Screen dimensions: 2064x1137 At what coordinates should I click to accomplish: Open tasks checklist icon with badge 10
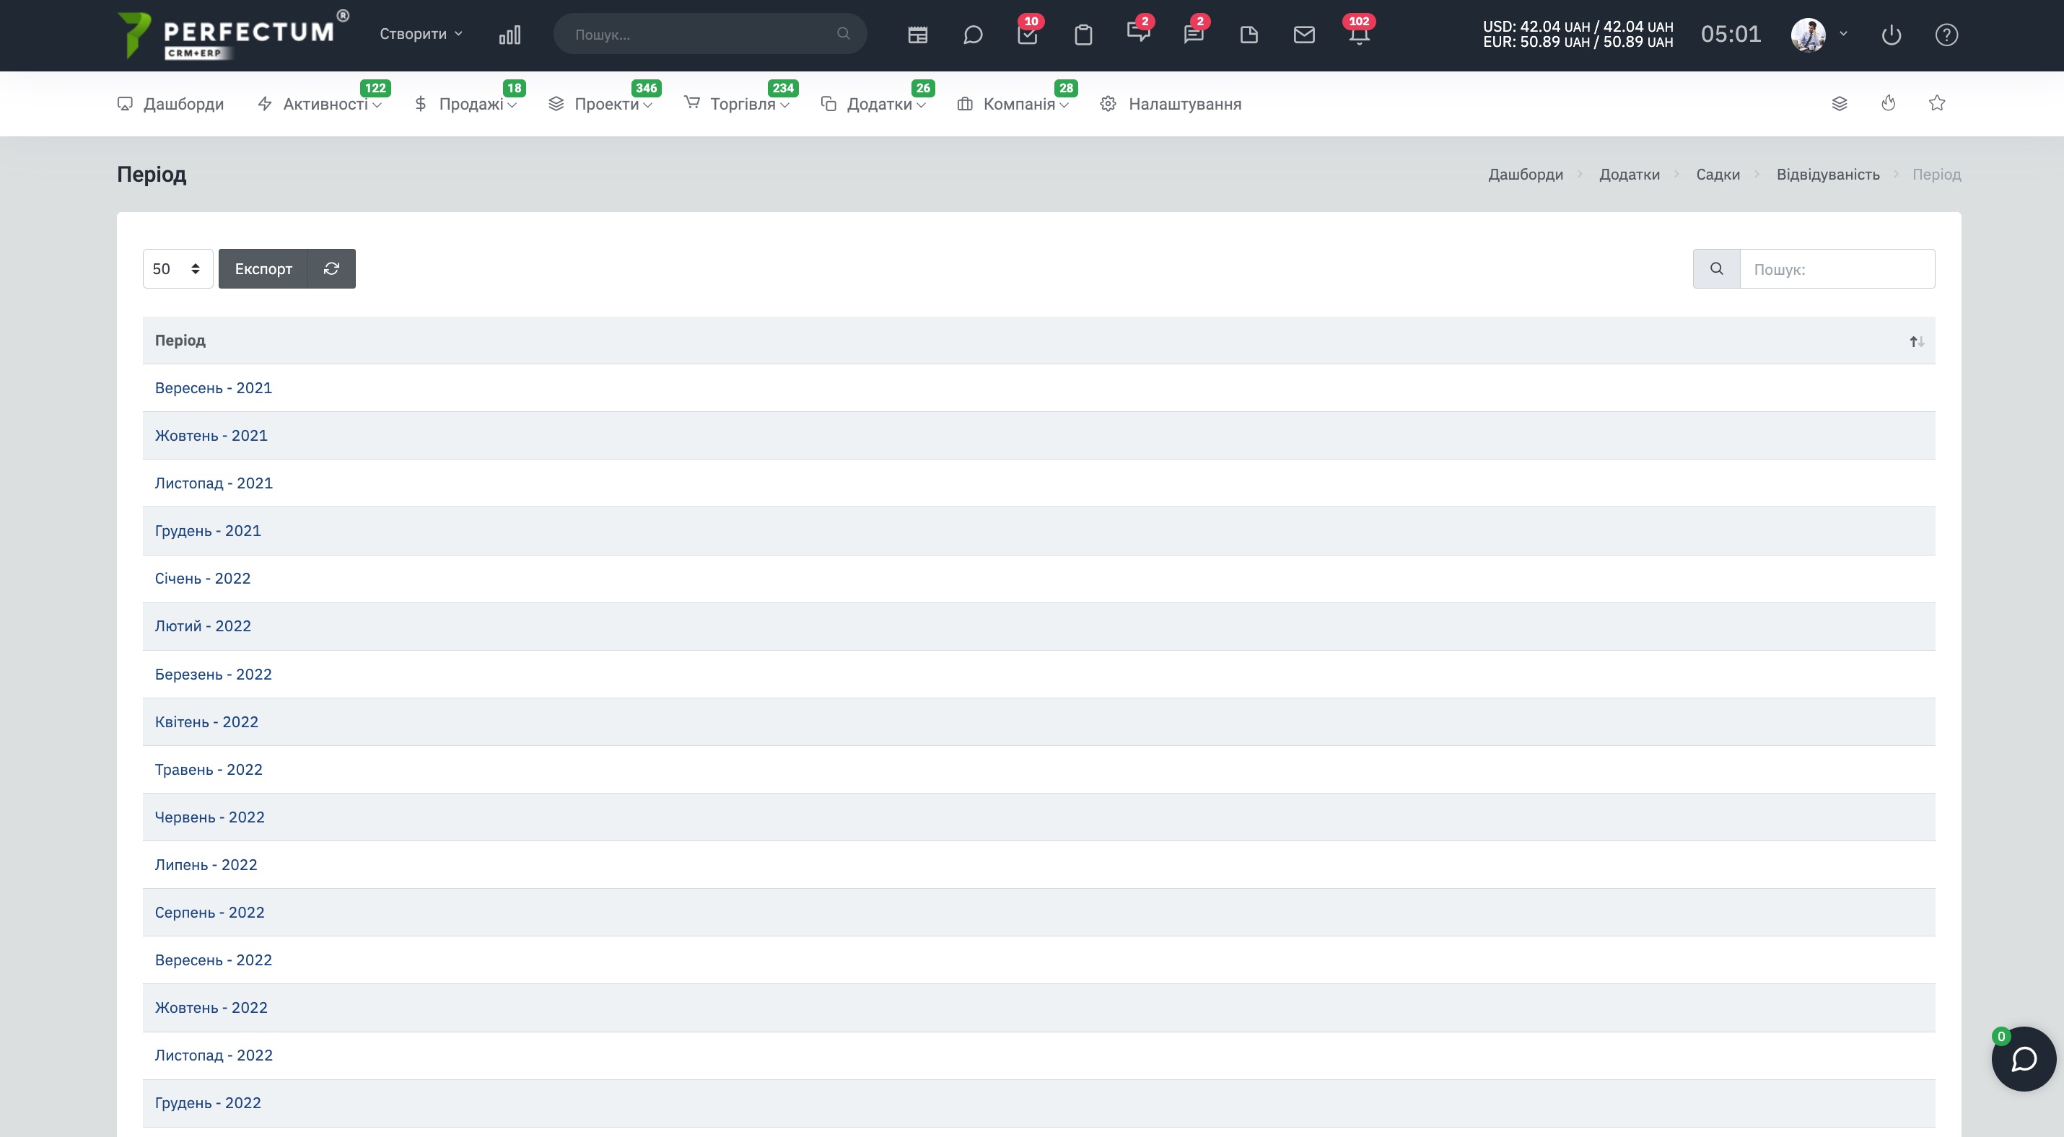click(1027, 35)
